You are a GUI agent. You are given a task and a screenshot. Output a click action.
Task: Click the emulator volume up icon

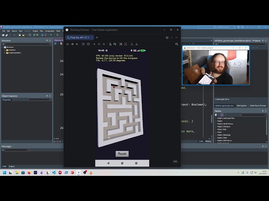(72, 44)
